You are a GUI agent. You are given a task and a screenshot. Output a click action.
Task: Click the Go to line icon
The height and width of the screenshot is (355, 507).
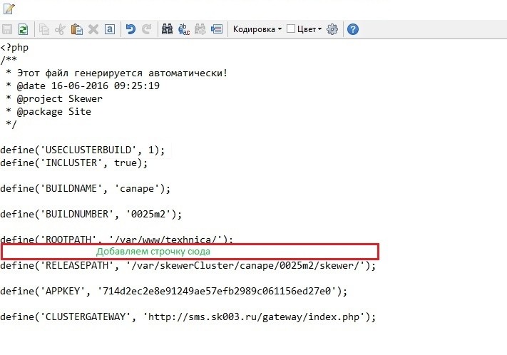[217, 29]
